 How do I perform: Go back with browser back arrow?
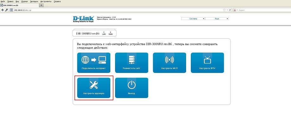click(3, 10)
